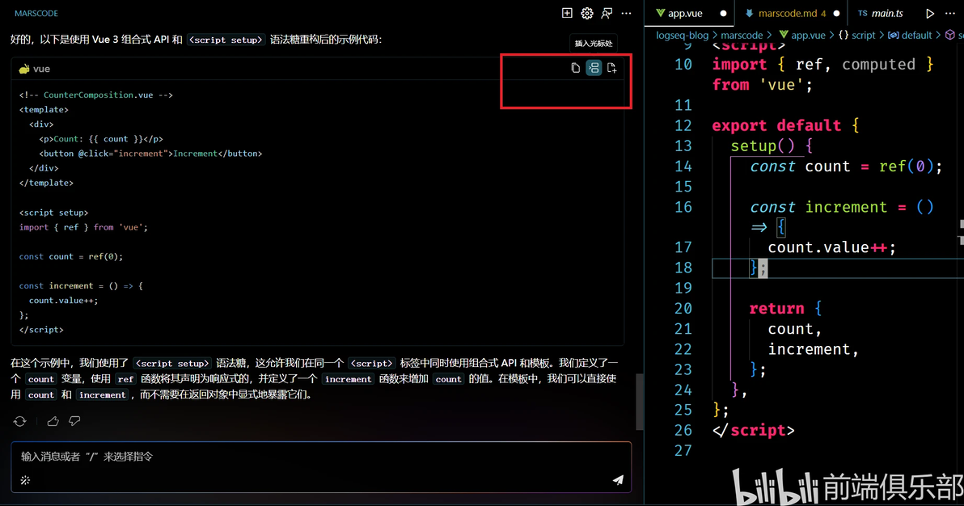
Task: Click the '<p>Count: {{ count }}</p>' line
Action: pyautogui.click(x=101, y=139)
